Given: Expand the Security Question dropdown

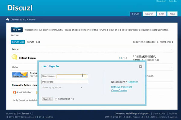Looking at the screenshot, I should [x=62, y=88].
